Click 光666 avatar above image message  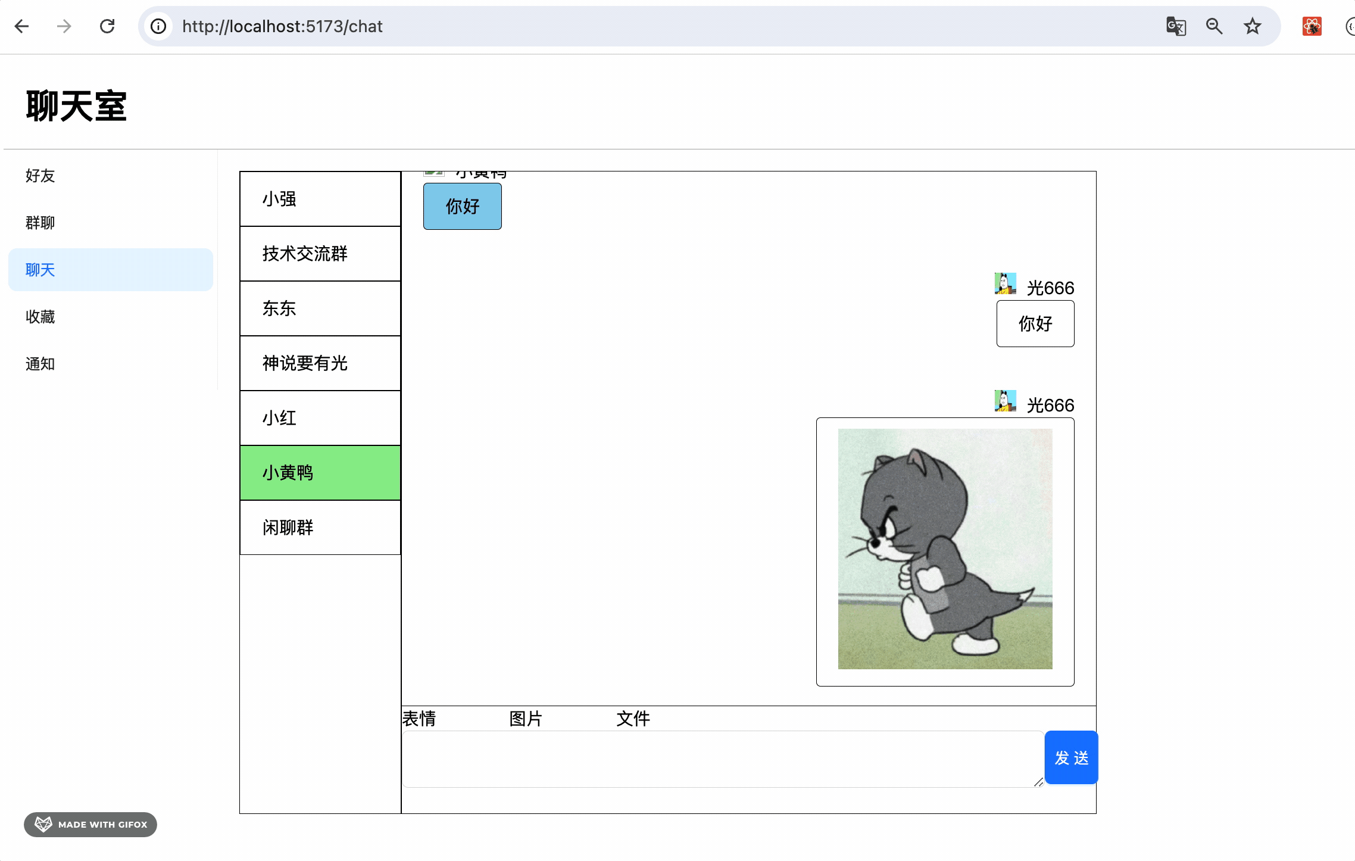[x=1005, y=401]
